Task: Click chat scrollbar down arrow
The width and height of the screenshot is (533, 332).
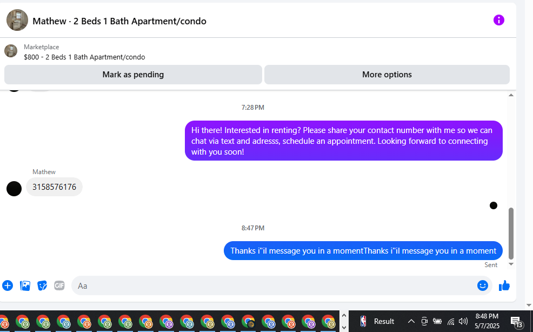Action: pos(511,264)
